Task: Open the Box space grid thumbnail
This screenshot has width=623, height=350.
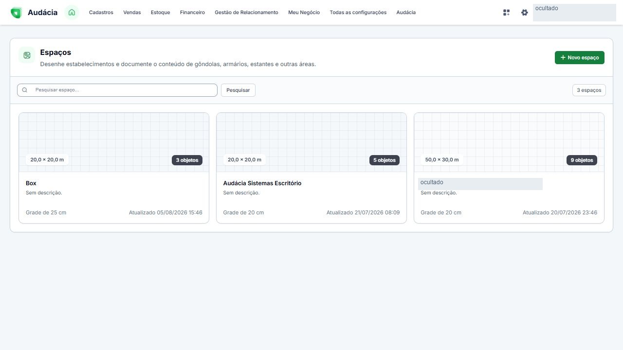Action: point(114,142)
